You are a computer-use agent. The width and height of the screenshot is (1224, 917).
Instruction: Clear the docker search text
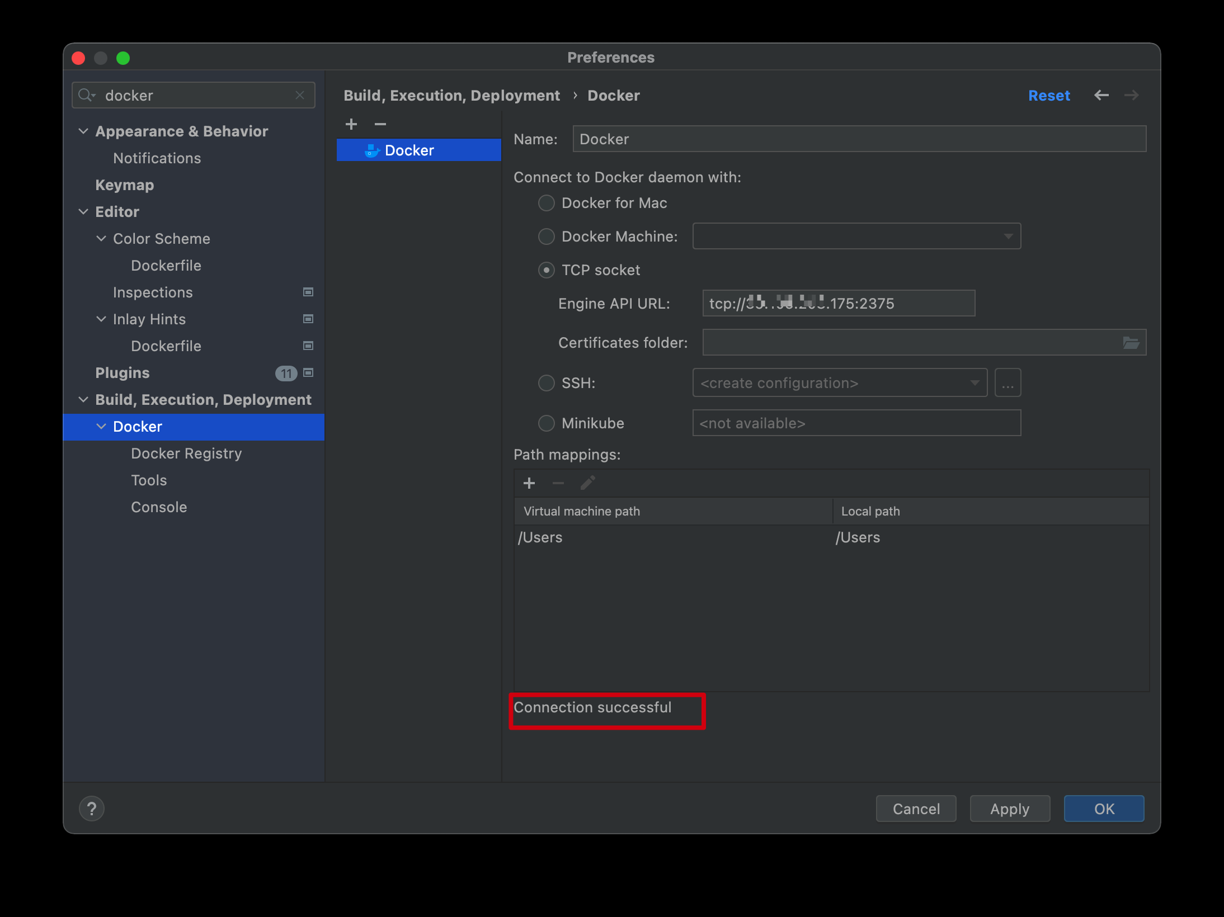pyautogui.click(x=300, y=96)
